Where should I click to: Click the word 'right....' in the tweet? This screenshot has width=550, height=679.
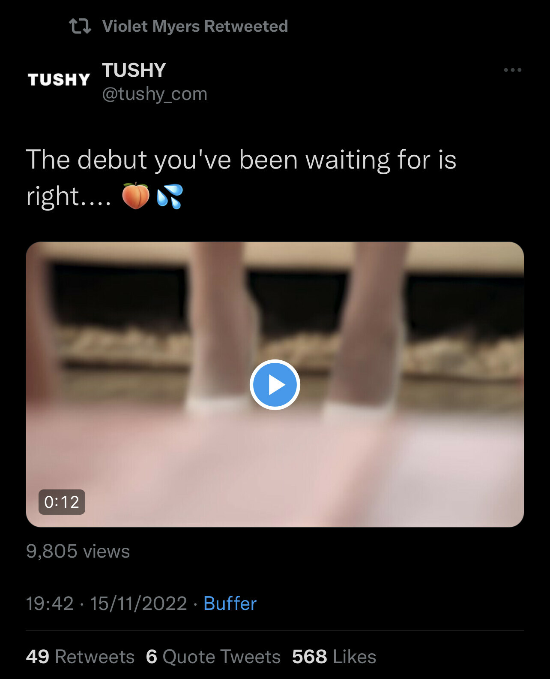click(x=69, y=196)
